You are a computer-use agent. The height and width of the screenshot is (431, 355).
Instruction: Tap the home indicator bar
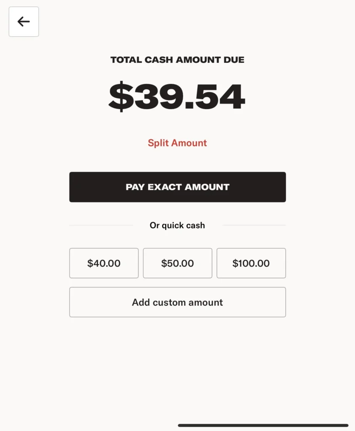coord(263,425)
